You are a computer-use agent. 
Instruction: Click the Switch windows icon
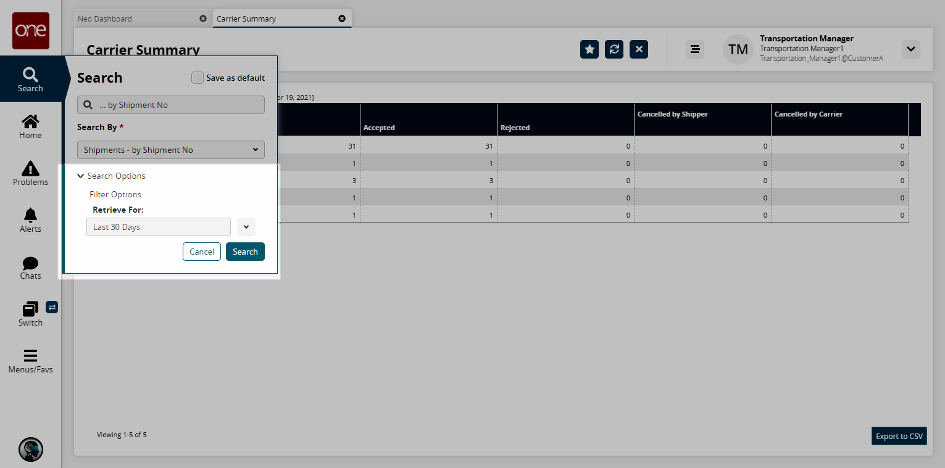tap(30, 309)
